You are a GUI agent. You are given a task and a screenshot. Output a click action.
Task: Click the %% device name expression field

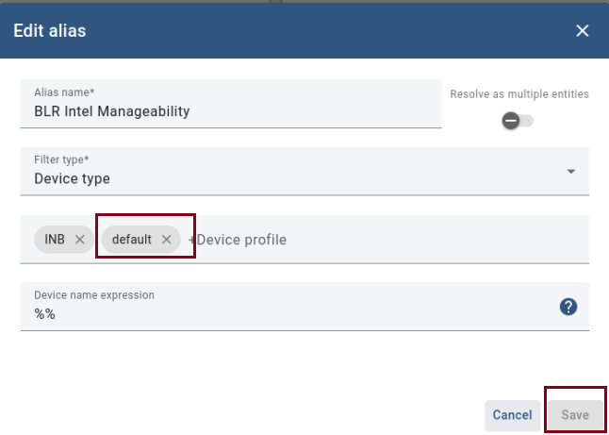pos(283,314)
